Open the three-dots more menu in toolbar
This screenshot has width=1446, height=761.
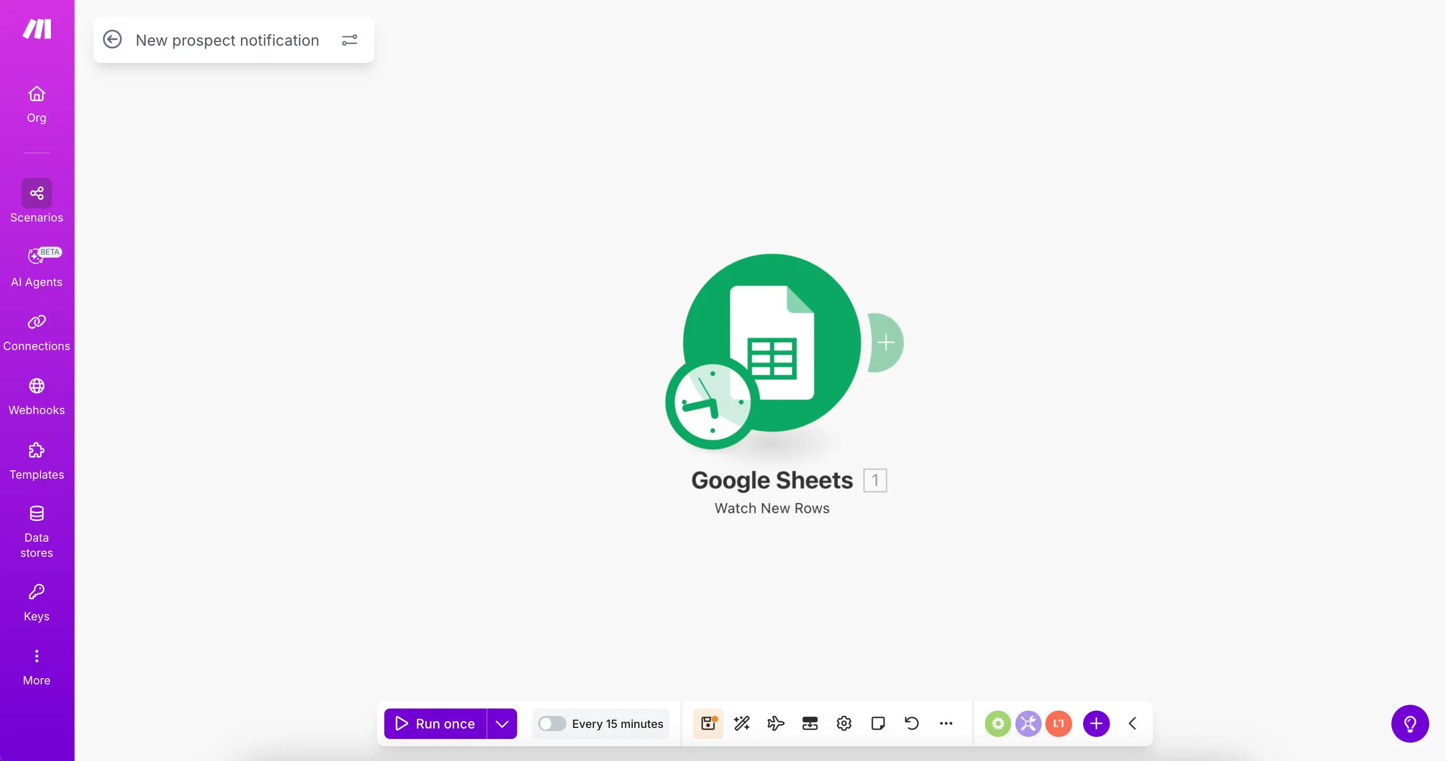946,723
